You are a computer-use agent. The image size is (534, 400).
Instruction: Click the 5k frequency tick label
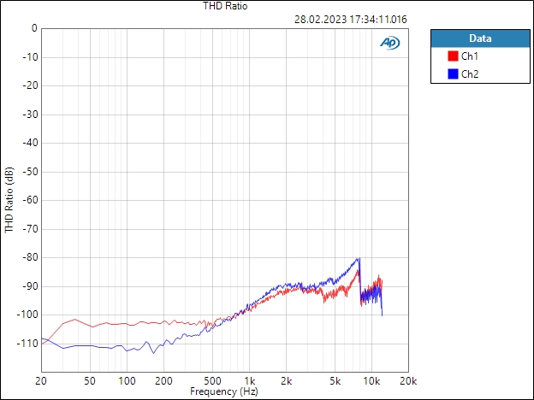[x=335, y=381]
